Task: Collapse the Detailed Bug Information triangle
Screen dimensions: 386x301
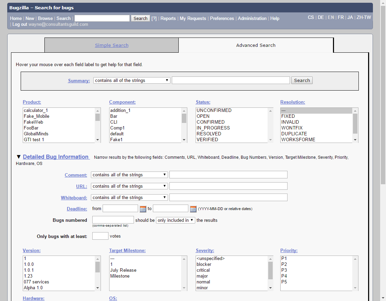Action: 19,157
